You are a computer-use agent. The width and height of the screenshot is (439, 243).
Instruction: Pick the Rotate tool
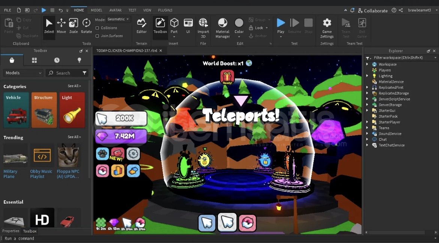point(86,26)
